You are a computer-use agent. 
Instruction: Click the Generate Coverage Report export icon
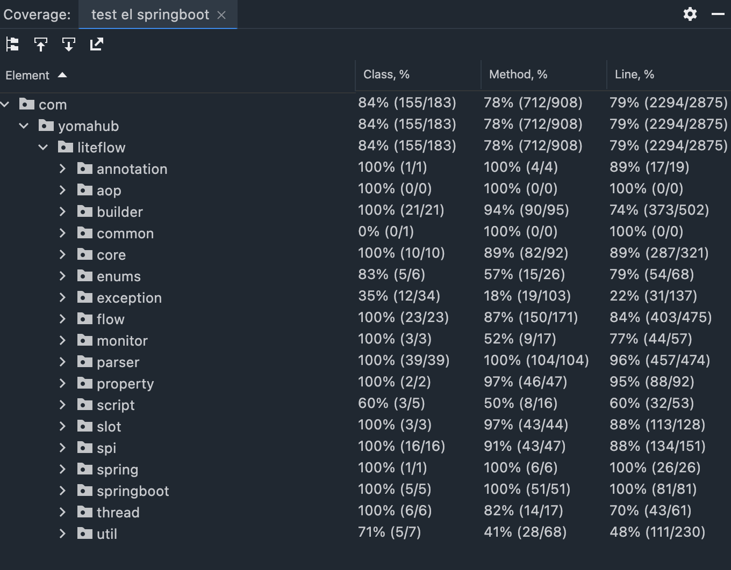click(x=97, y=44)
